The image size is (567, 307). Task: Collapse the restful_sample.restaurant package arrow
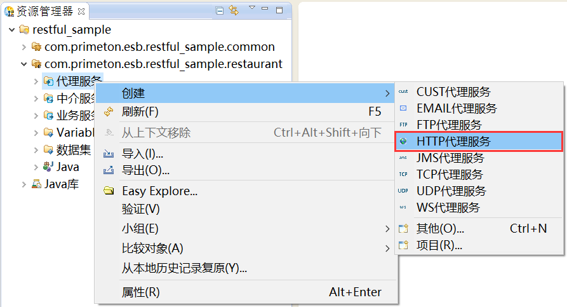click(24, 64)
